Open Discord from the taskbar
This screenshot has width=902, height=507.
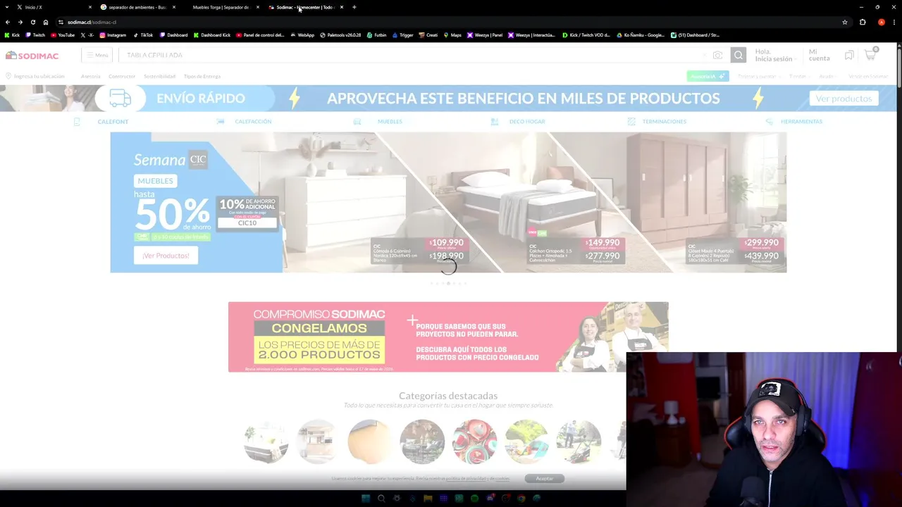coord(490,499)
